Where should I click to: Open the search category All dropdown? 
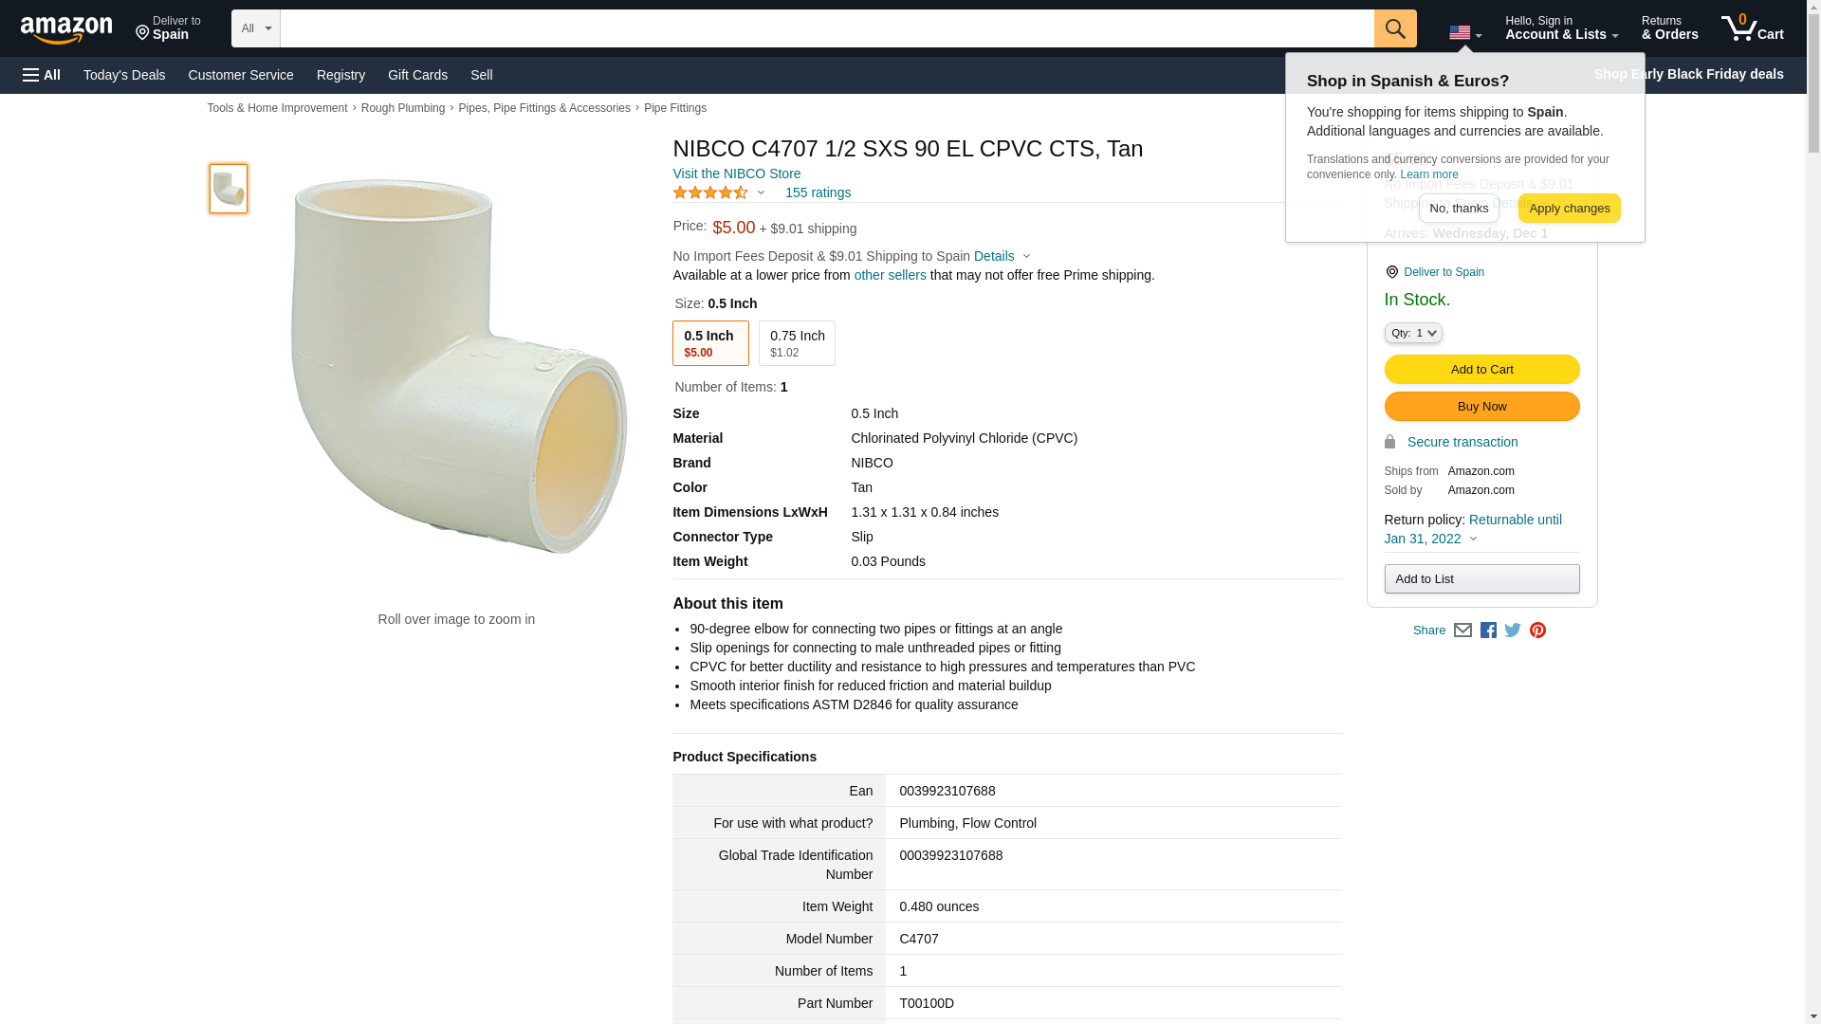click(x=255, y=28)
